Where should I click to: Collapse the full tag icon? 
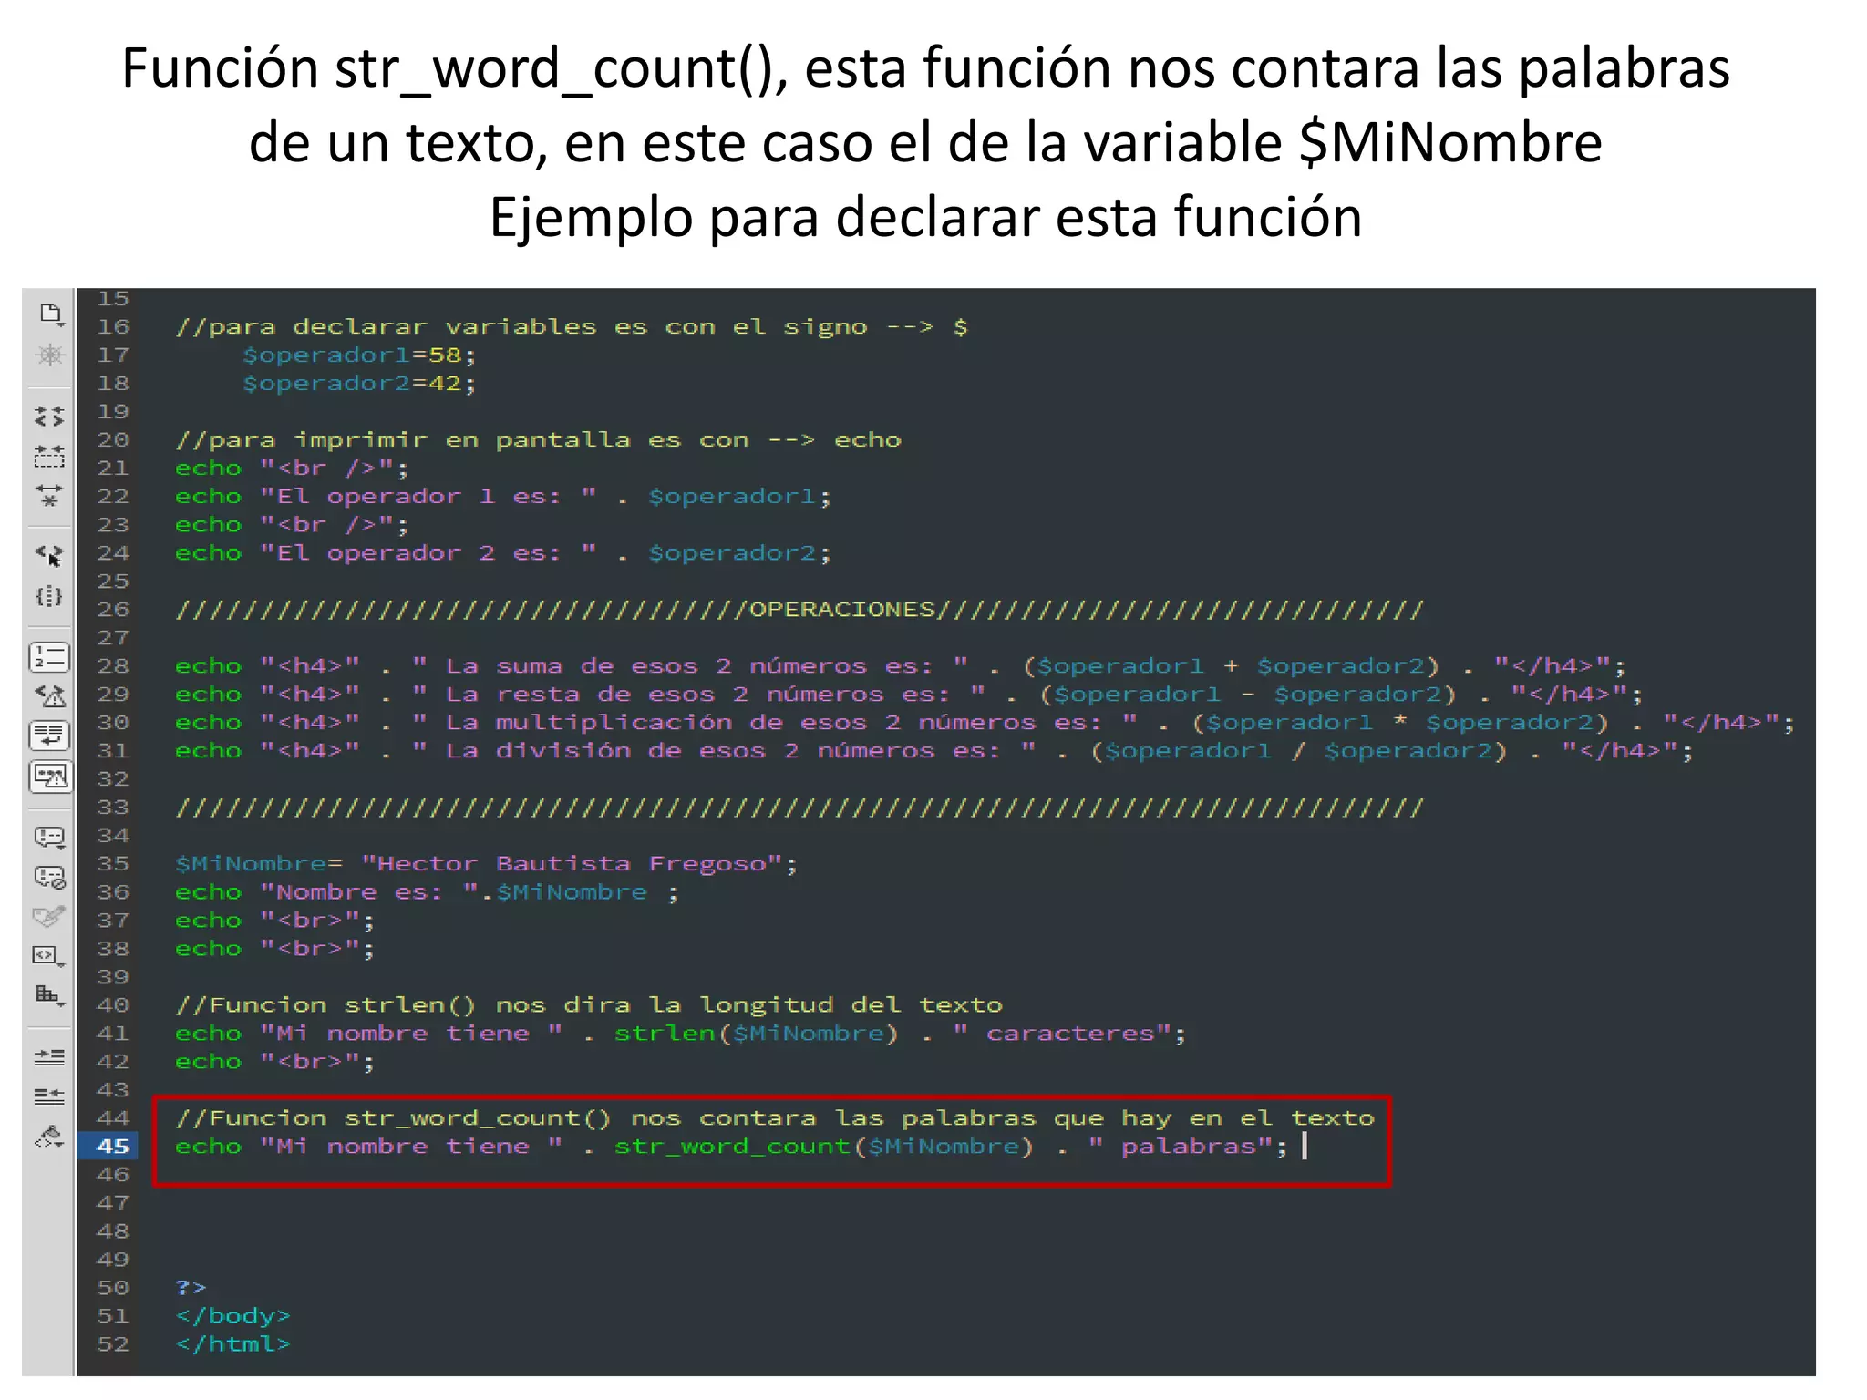(x=50, y=417)
